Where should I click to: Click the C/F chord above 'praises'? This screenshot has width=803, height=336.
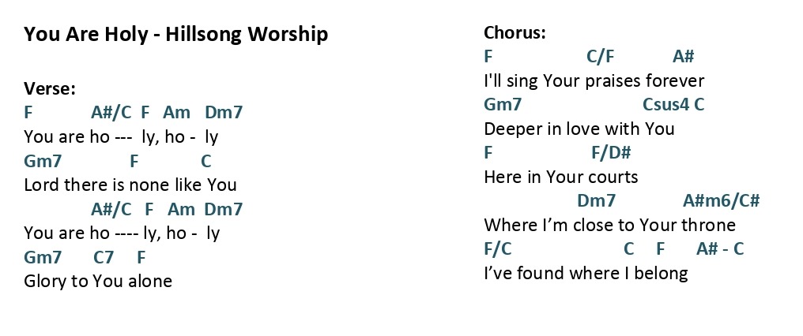point(600,57)
